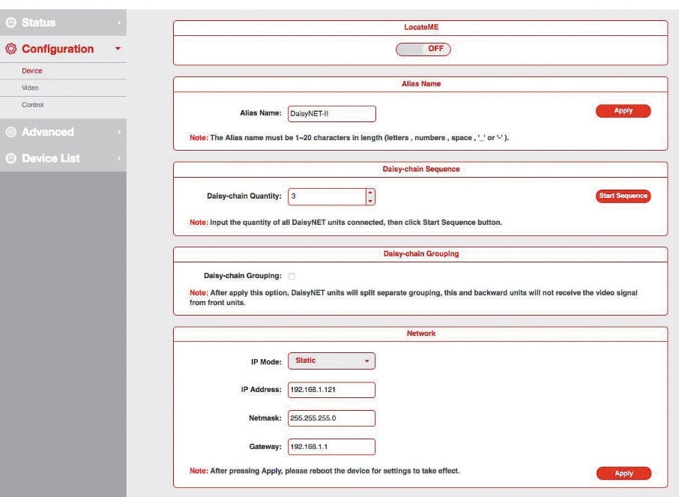Select the Device submenu item
The image size is (679, 497).
tap(31, 70)
